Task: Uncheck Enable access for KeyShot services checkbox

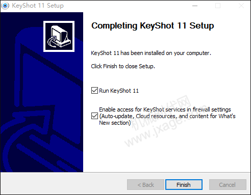Action: tap(94, 116)
